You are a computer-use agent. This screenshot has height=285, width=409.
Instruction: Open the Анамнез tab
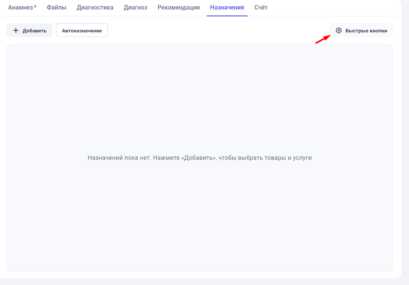(22, 8)
